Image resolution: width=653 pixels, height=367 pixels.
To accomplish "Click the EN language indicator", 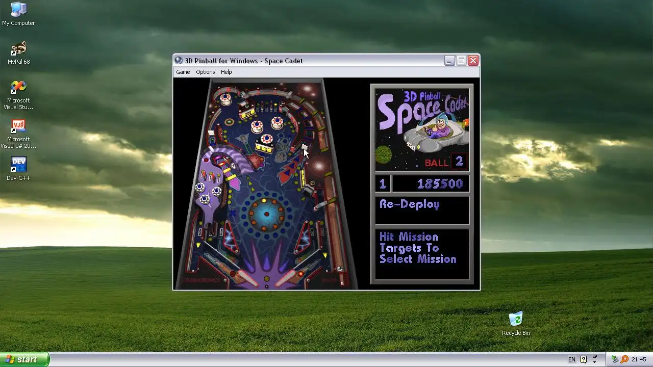I will (571, 359).
